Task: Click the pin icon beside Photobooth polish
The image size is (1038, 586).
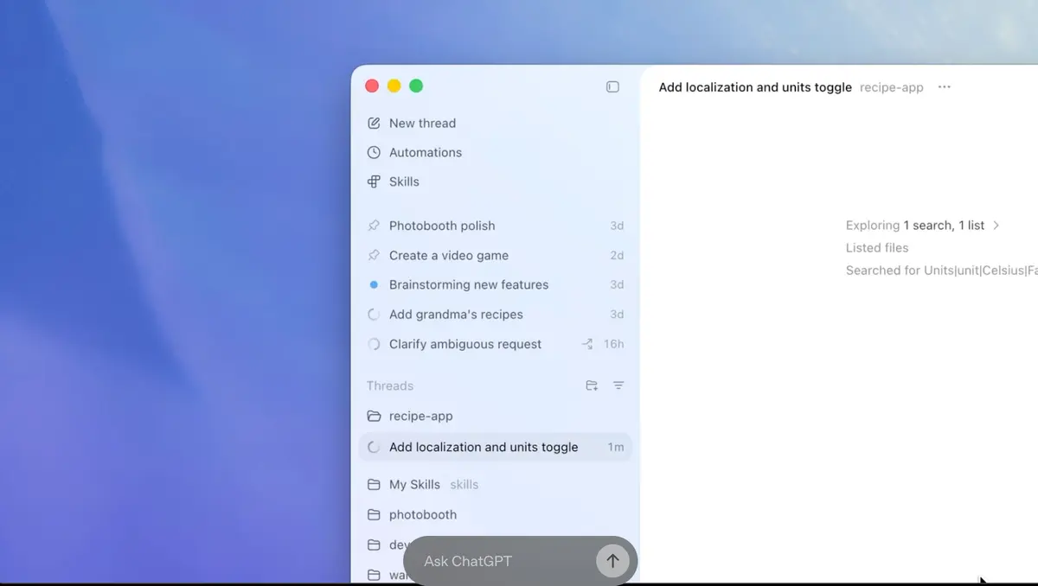Action: pos(374,226)
